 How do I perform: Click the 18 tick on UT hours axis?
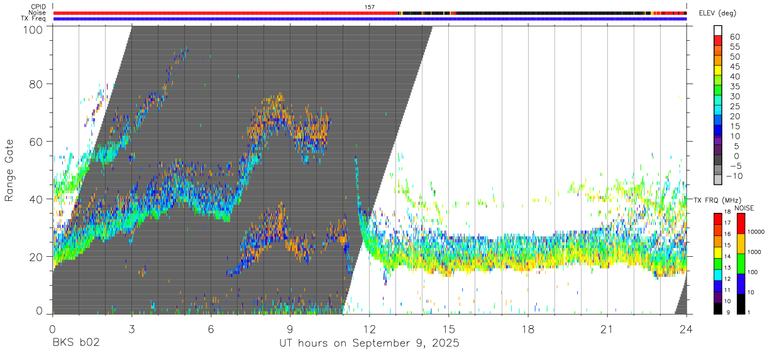(528, 328)
